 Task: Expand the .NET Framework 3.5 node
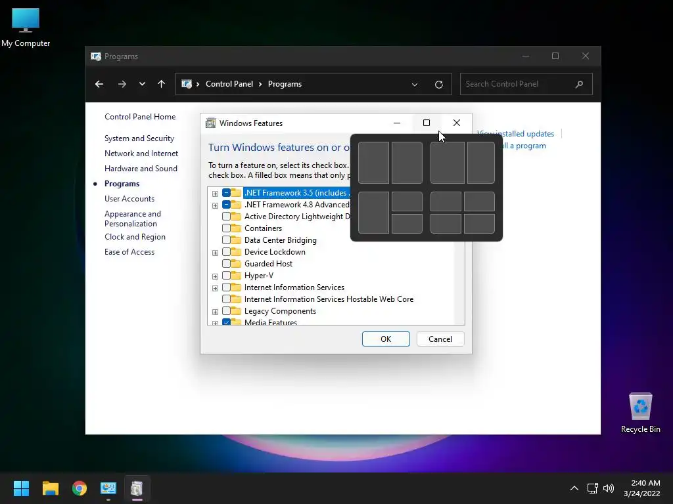(x=215, y=194)
